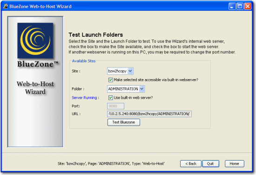Click the Test Bluezone button
Viewport: 256px width, 175px height.
[124, 122]
